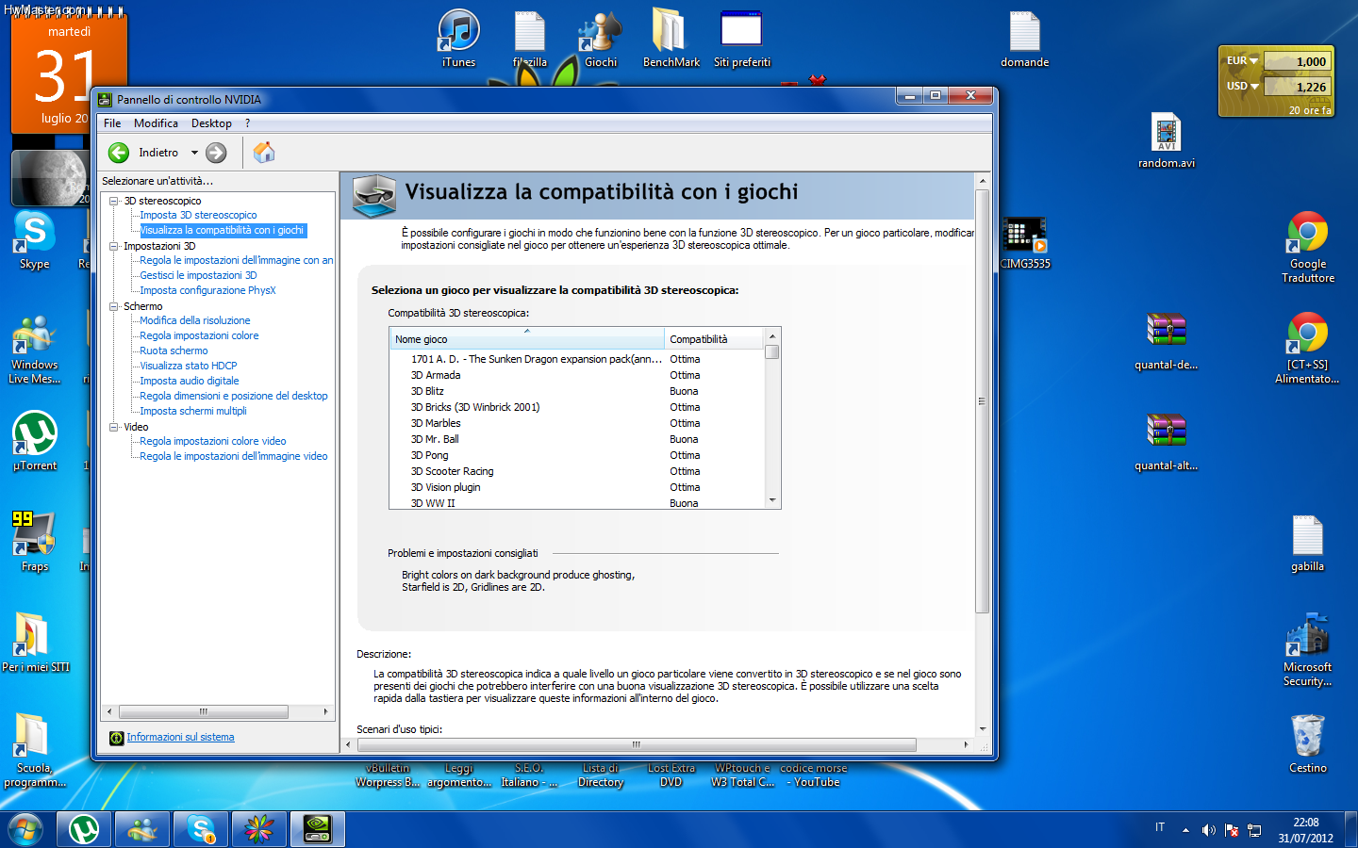Screen dimensions: 1358x848
Task: Open Giochi desktop shortcut
Action: click(601, 39)
